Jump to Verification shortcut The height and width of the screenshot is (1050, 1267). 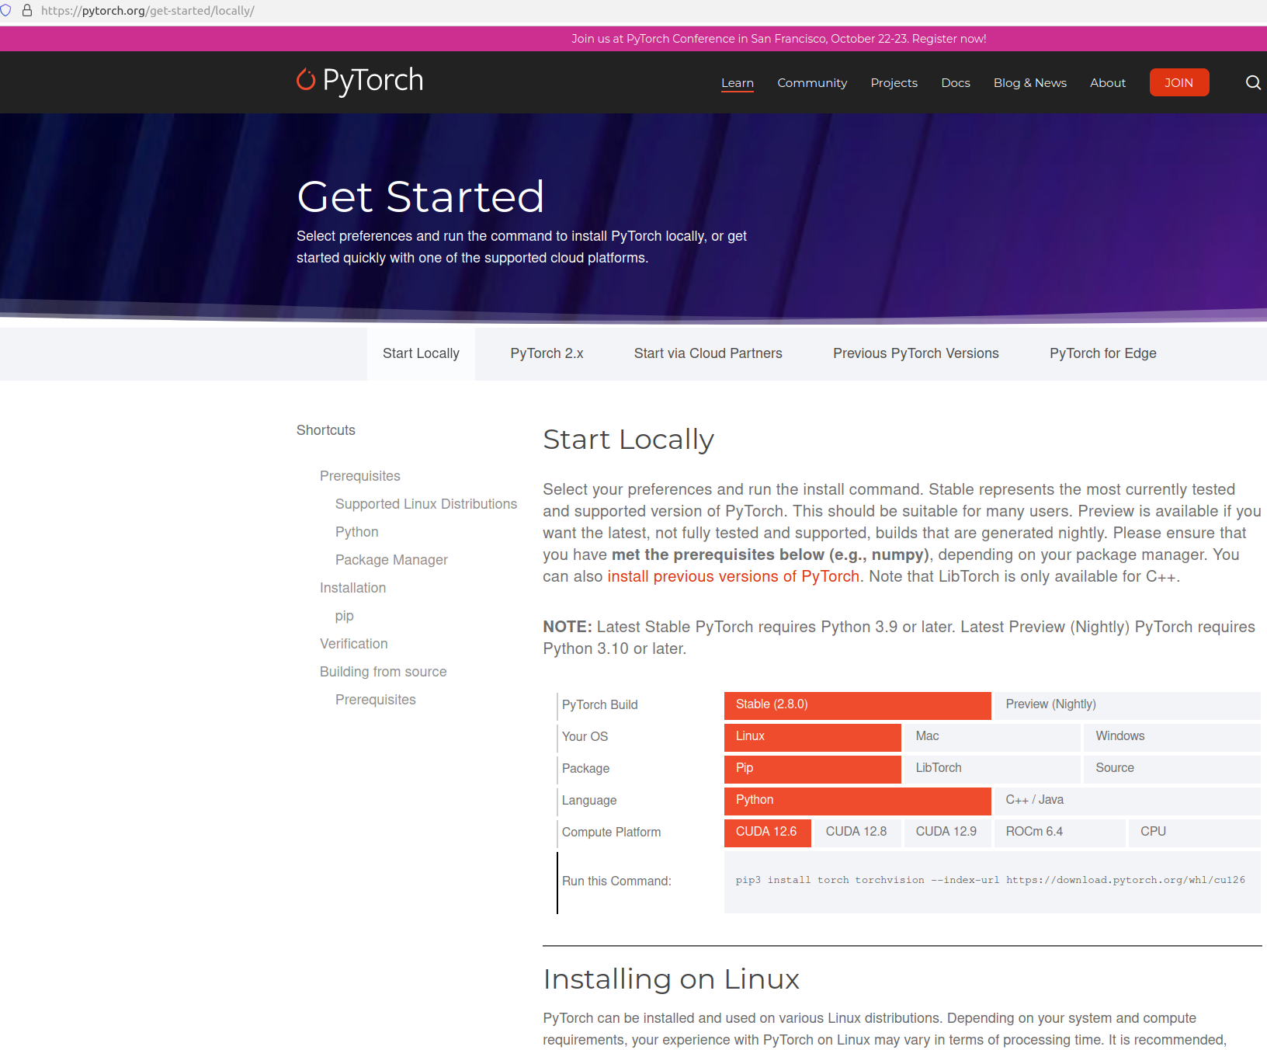click(354, 644)
